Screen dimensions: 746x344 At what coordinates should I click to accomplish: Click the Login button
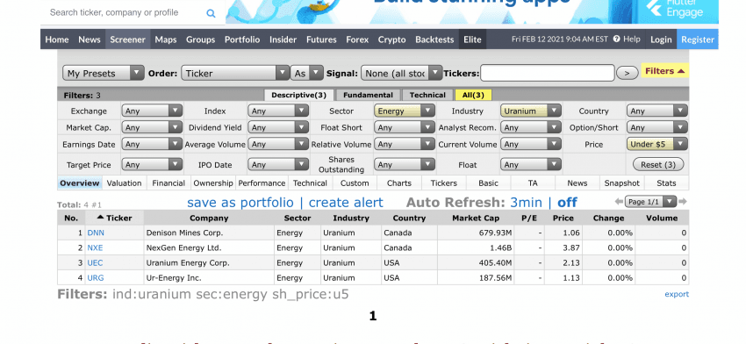(661, 39)
